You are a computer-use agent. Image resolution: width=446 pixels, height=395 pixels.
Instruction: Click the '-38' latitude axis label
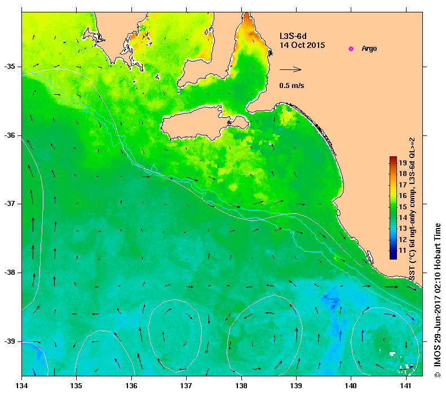(10, 273)
